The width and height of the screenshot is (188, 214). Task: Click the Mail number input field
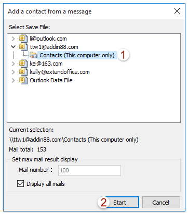89,170
